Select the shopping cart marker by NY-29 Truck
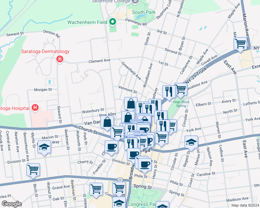 [x=180, y=89]
